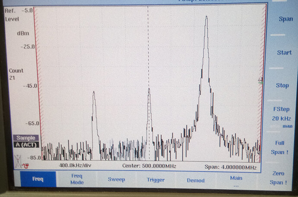298x197 pixels.
Task: Select the Freq softkey in bottom menu
Action: pyautogui.click(x=38, y=179)
